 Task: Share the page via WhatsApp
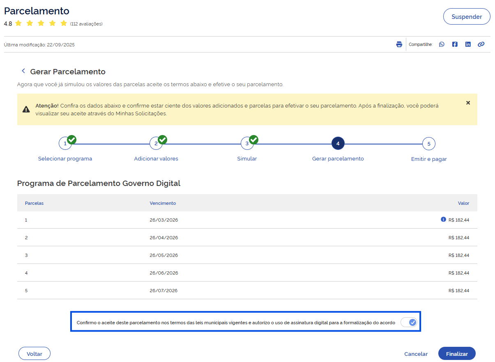pyautogui.click(x=442, y=44)
